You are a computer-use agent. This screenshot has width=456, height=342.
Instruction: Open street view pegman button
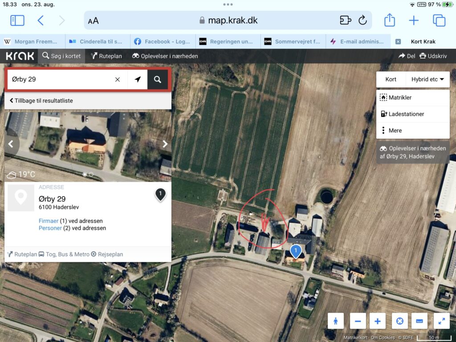point(336,321)
